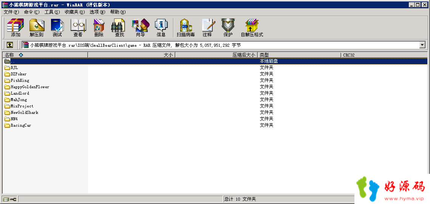Viewport: 430px width, 204px height.
Task: Open the 收藏夹(O) menu
Action: coord(74,12)
